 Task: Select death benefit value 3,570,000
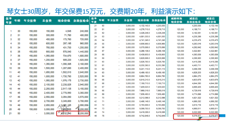pyautogui.click(x=83, y=97)
